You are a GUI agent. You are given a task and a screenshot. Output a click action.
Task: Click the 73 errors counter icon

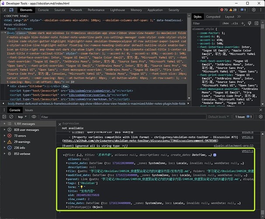click(224, 10)
